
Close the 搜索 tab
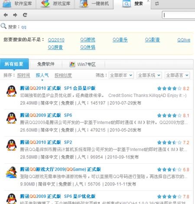pos(148,1)
